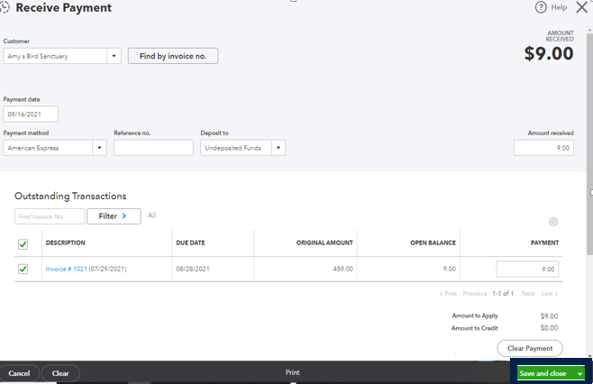Click the Amount to Apply $9.00 value
Screen dimensions: 593x384
point(549,316)
